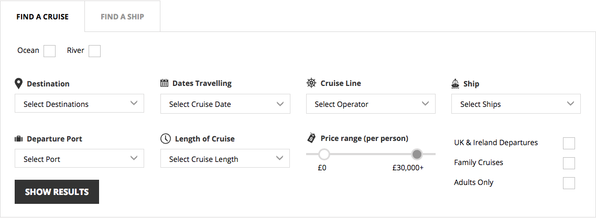Expand the Select Cruise Date dropdown

(225, 104)
